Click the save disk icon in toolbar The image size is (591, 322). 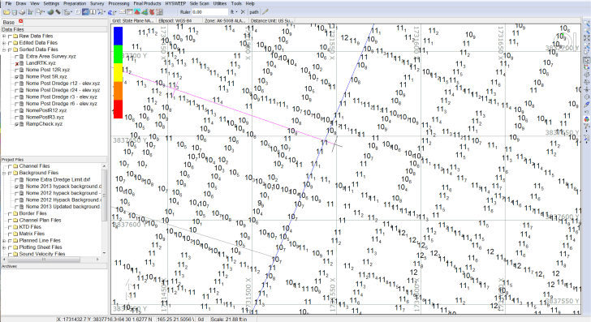[x=15, y=12]
